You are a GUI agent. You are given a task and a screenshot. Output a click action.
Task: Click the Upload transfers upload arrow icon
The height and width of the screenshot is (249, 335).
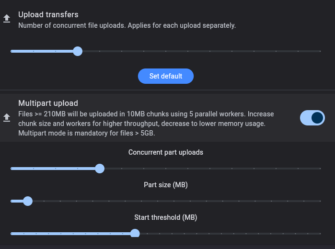(x=7, y=19)
